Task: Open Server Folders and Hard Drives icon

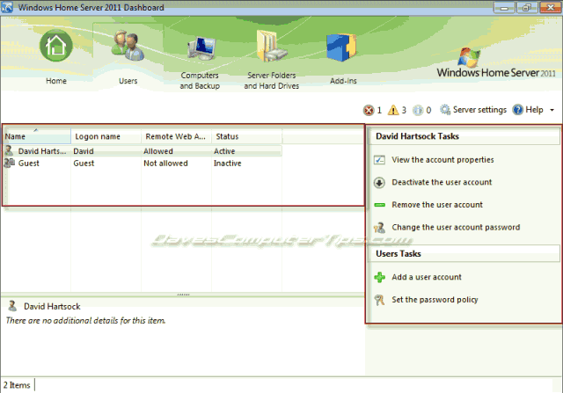Action: click(272, 46)
